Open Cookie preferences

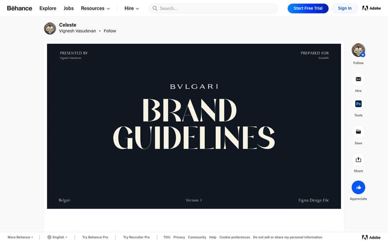coord(235,237)
